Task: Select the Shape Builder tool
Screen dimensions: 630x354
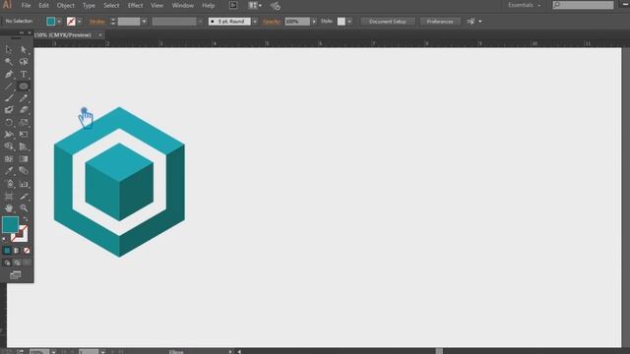Action: (x=9, y=147)
